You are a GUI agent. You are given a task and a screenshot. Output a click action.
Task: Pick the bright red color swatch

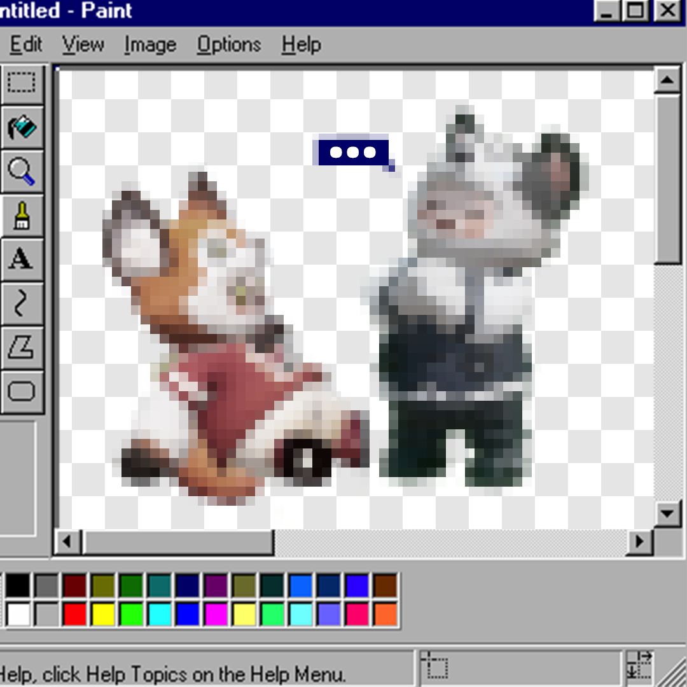pyautogui.click(x=74, y=614)
